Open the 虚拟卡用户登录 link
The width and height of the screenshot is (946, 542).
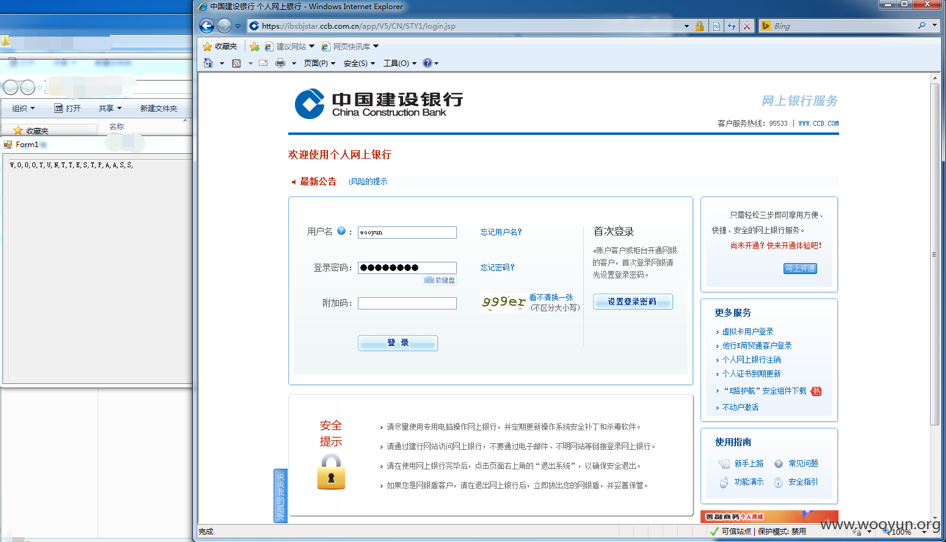tap(748, 331)
